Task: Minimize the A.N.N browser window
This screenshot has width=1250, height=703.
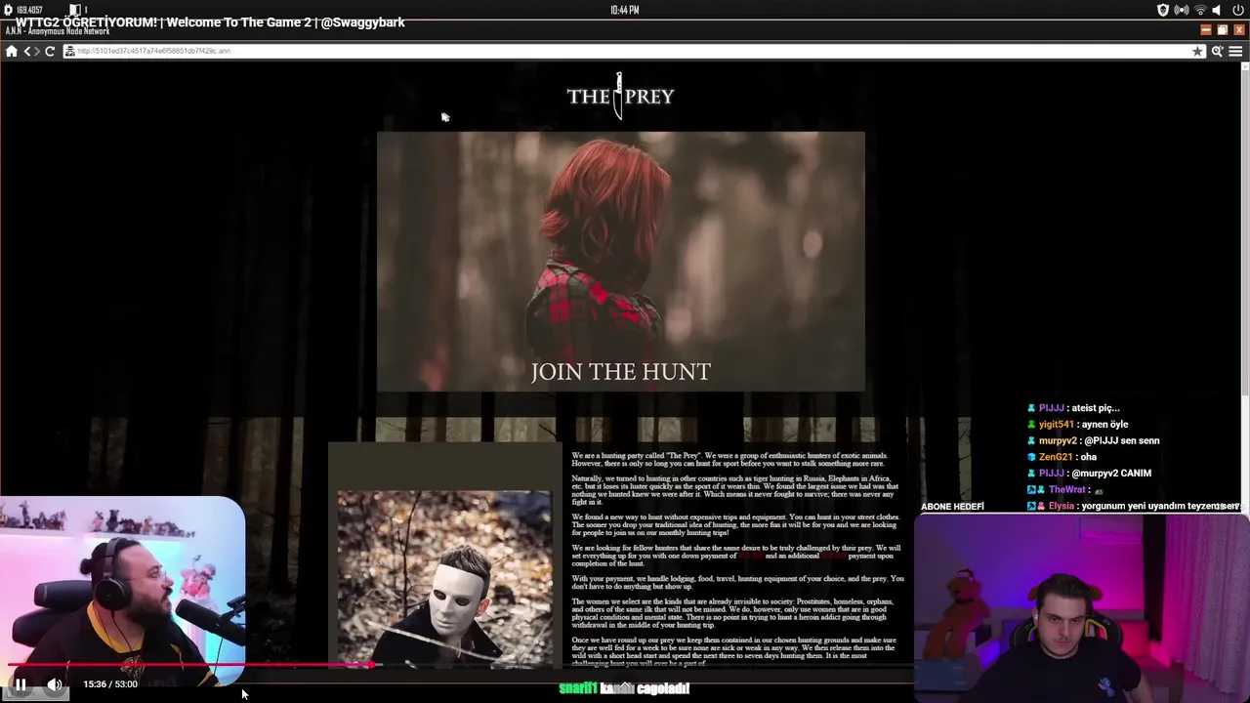Action: pyautogui.click(x=1205, y=29)
